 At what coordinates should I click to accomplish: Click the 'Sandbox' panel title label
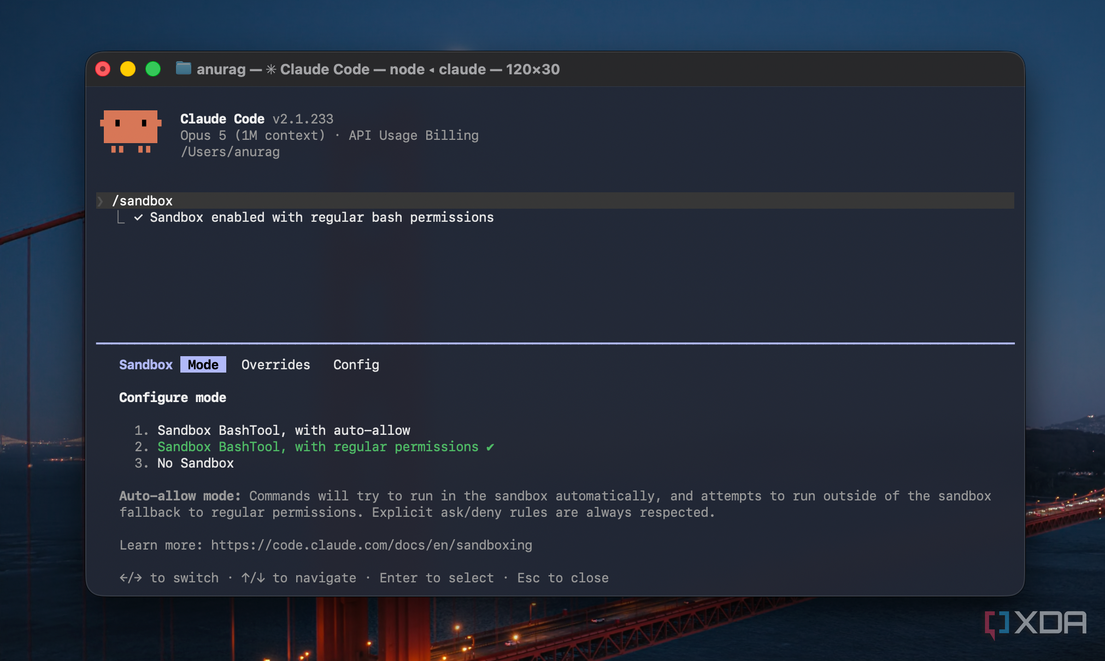pyautogui.click(x=146, y=364)
